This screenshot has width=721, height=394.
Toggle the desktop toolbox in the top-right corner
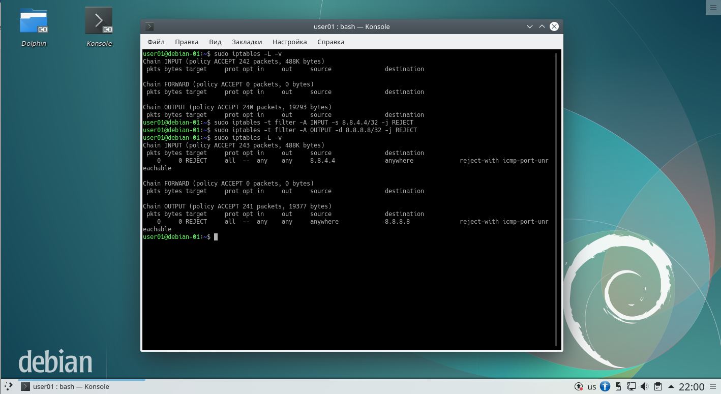point(713,8)
